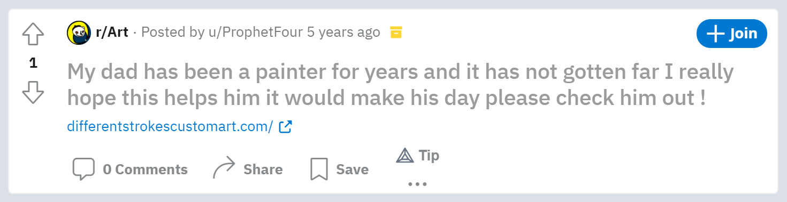This screenshot has width=787, height=202.
Task: Click the external link arrow icon
Action: pyautogui.click(x=286, y=127)
